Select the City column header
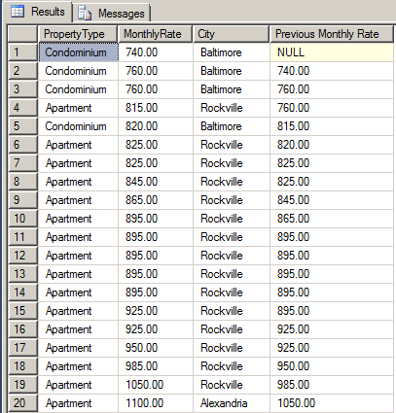Viewport: 396px width, 413px height. [x=232, y=34]
